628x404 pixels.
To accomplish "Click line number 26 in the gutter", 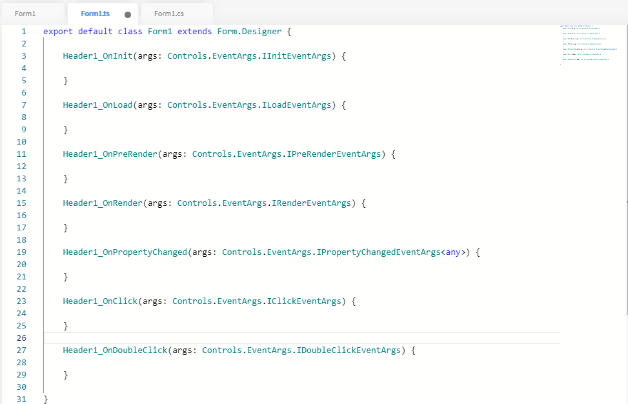I will (x=21, y=338).
